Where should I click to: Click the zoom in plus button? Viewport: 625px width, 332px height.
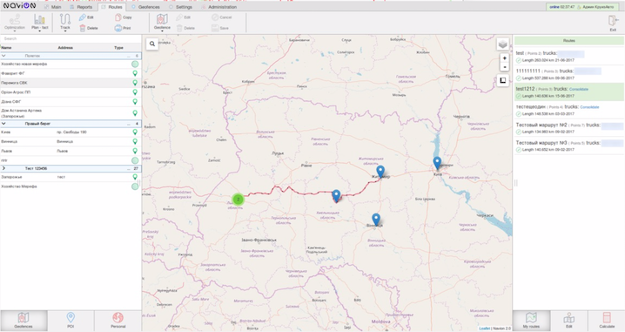(504, 58)
